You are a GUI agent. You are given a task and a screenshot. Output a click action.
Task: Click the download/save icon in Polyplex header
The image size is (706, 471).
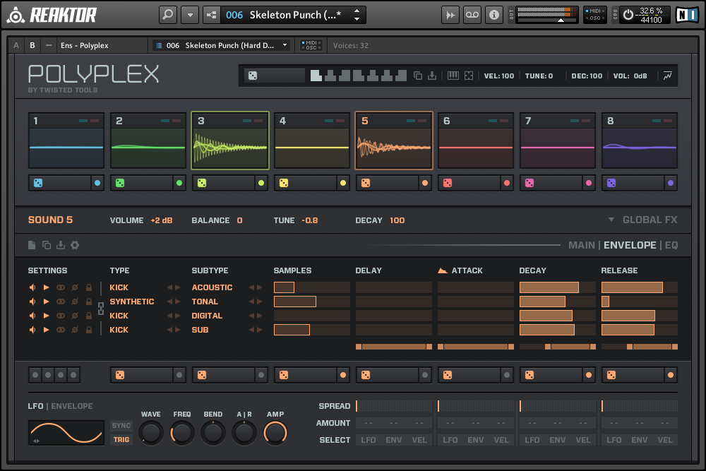[x=432, y=76]
